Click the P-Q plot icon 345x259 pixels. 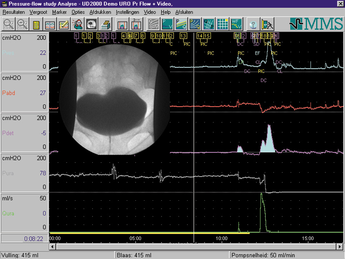click(x=181, y=24)
